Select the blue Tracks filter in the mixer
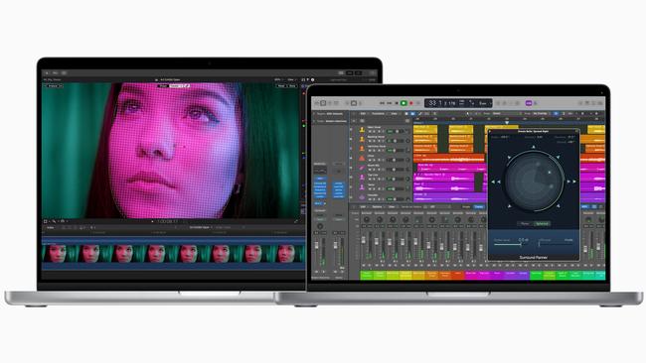This screenshot has width=646, height=363. pyautogui.click(x=479, y=206)
